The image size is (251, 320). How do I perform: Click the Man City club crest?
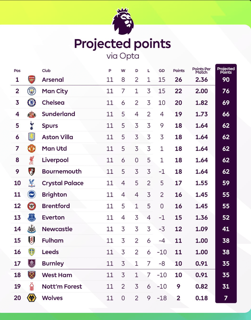click(x=32, y=91)
